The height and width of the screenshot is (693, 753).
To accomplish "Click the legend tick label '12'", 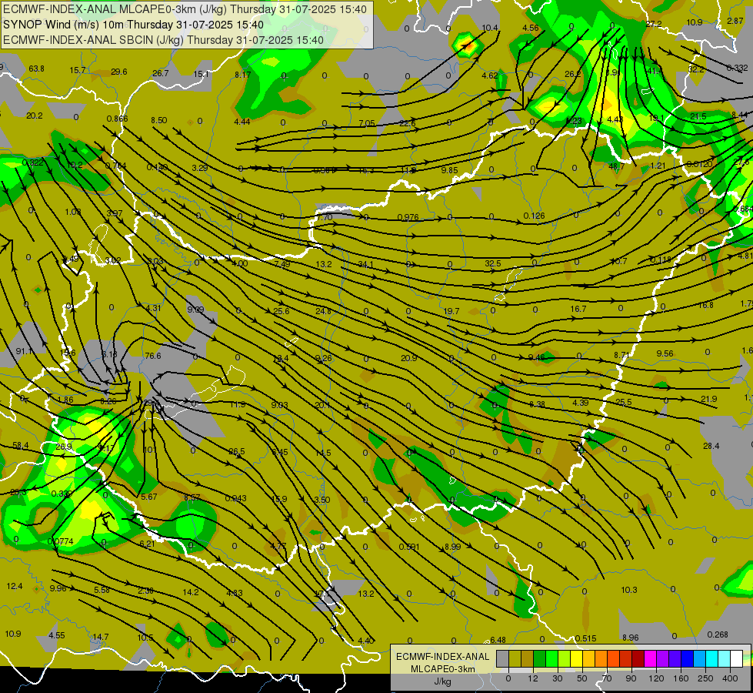I will tap(533, 678).
